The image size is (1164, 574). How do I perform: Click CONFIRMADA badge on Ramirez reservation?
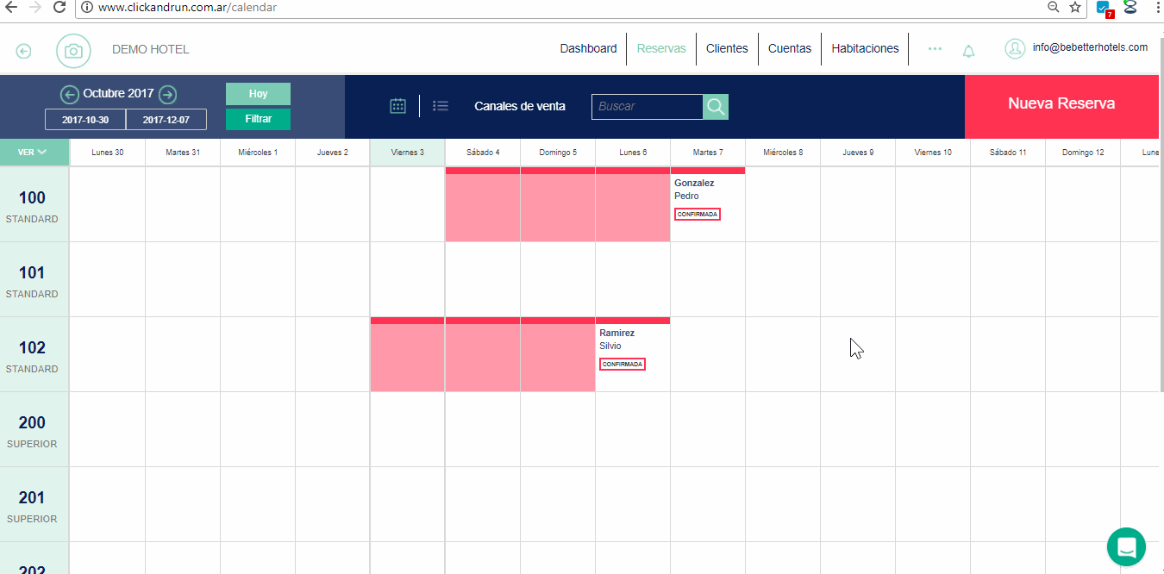tap(623, 365)
